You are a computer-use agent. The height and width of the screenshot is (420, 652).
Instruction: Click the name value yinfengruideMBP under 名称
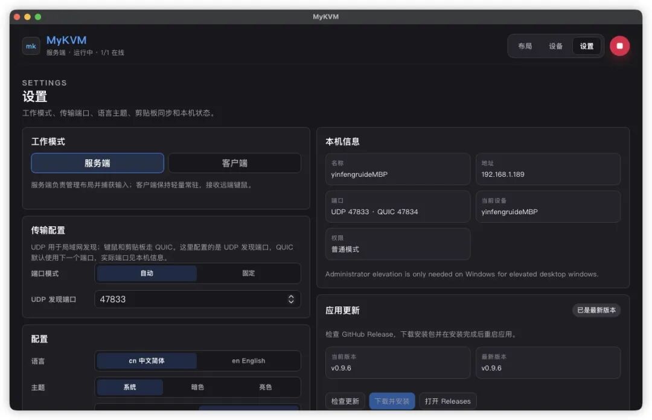359,174
